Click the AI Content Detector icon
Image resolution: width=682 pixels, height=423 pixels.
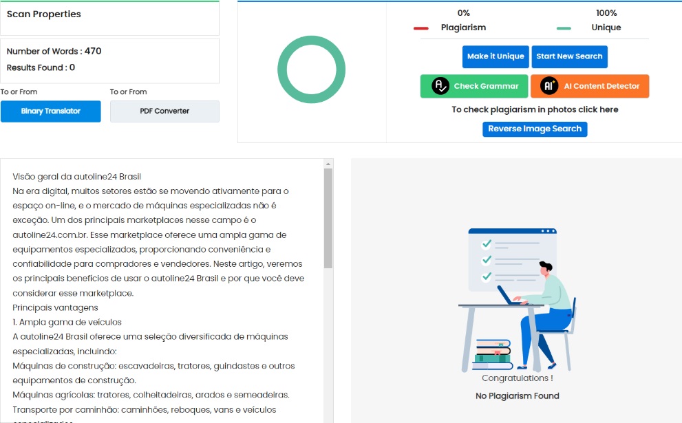tap(549, 86)
